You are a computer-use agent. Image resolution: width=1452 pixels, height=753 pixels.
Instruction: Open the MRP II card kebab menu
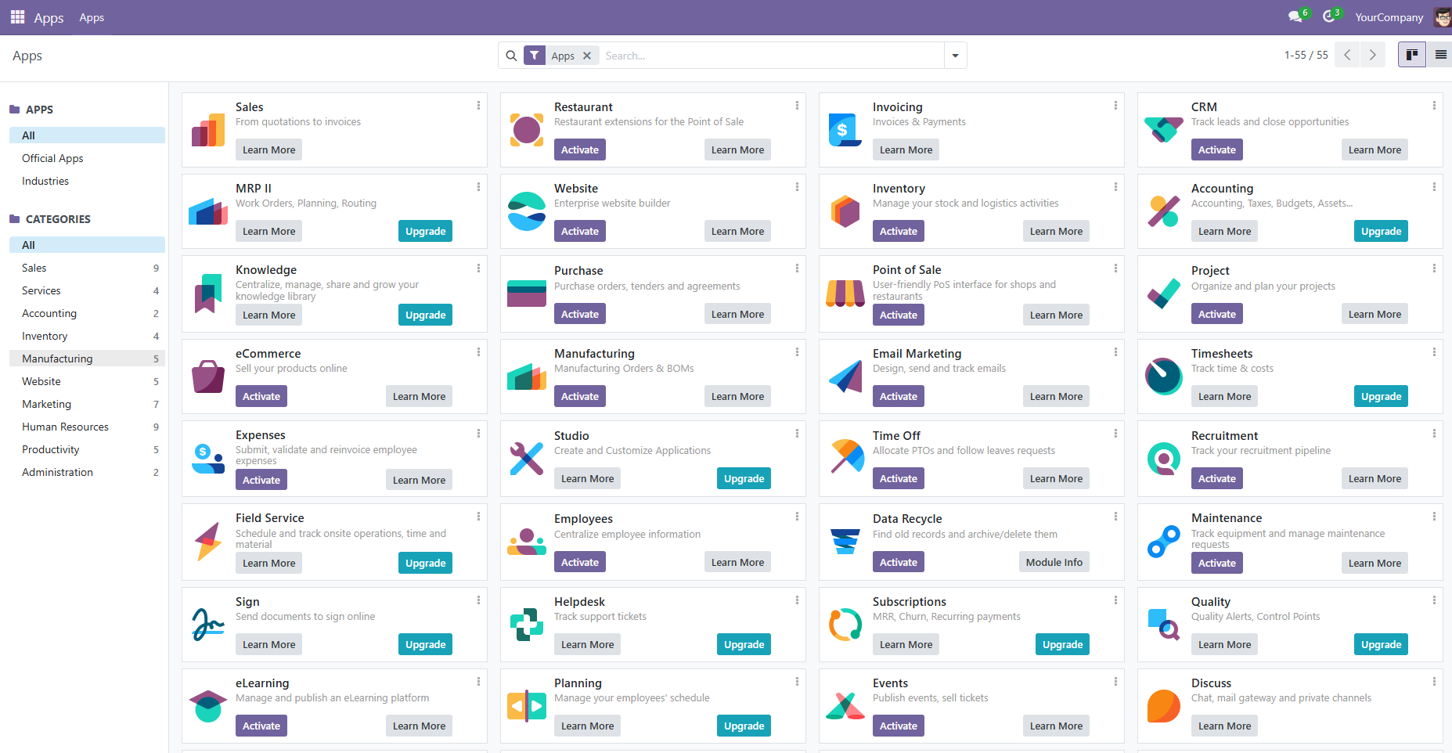point(478,187)
